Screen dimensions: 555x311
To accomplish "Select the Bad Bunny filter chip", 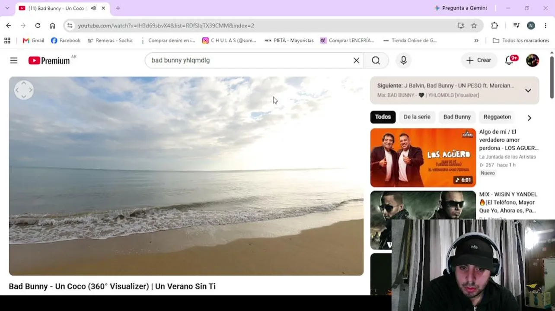I will (x=457, y=117).
